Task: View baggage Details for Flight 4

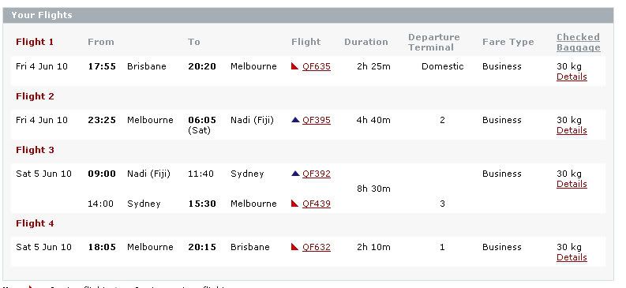Action: [x=572, y=257]
